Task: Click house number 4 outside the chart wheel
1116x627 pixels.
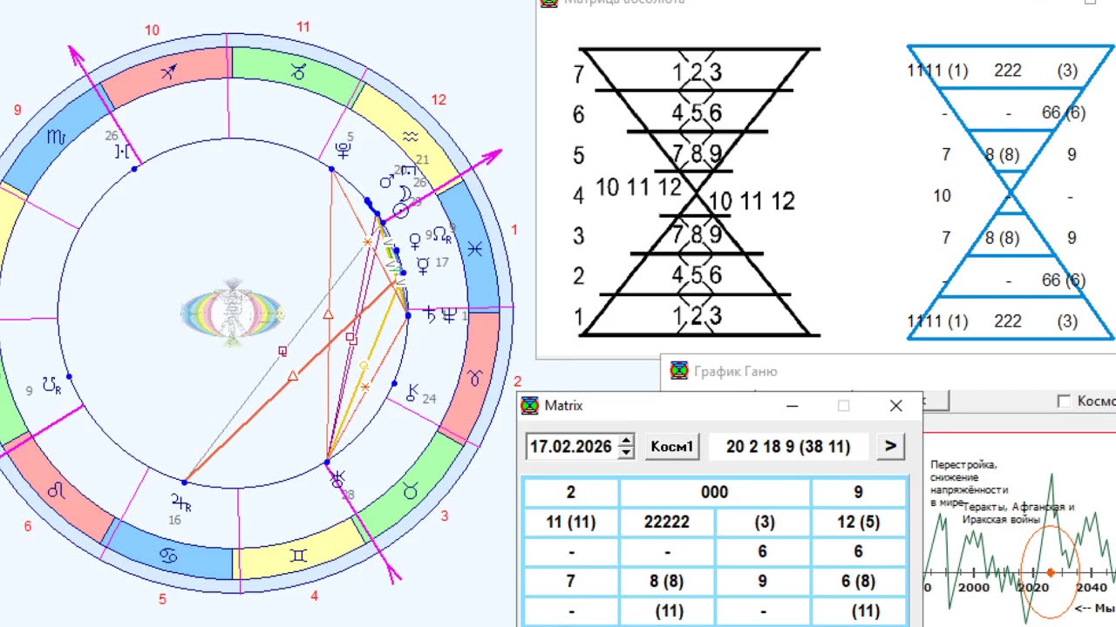Action: coord(315,597)
